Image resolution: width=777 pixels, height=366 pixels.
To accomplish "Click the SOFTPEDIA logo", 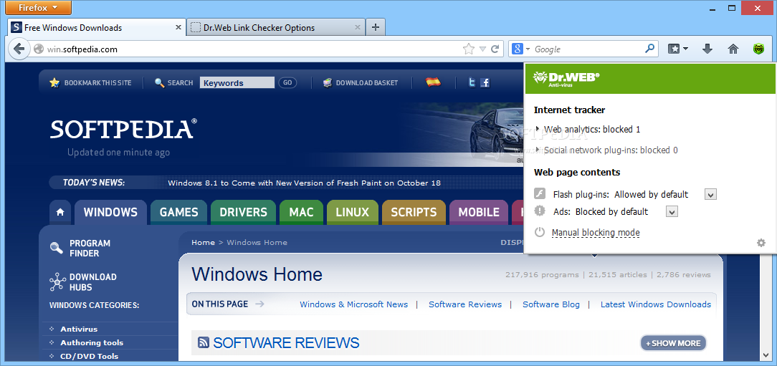I will [x=123, y=129].
